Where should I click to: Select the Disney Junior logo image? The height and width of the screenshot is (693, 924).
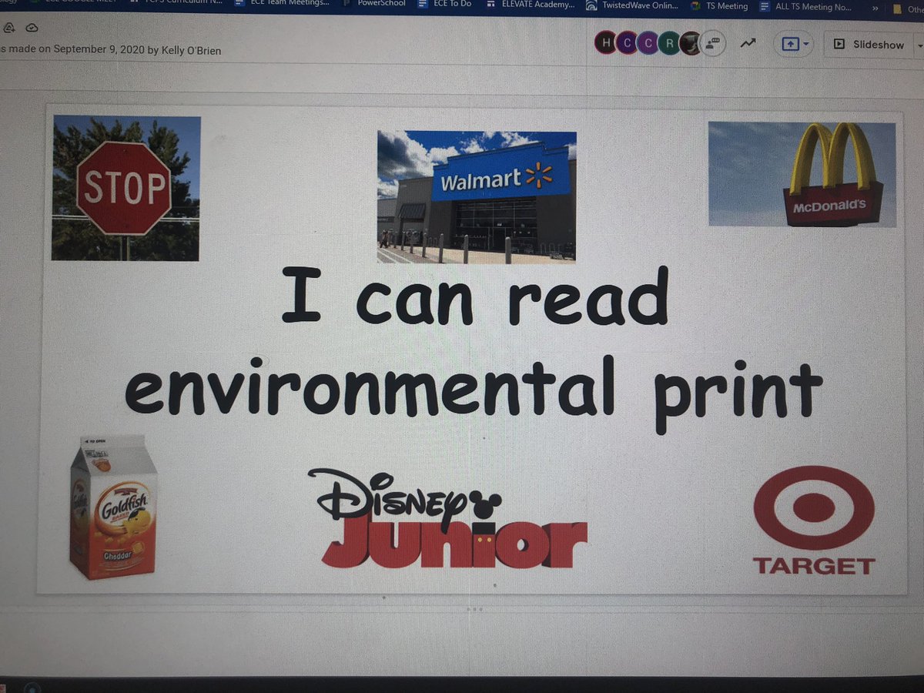(x=447, y=519)
